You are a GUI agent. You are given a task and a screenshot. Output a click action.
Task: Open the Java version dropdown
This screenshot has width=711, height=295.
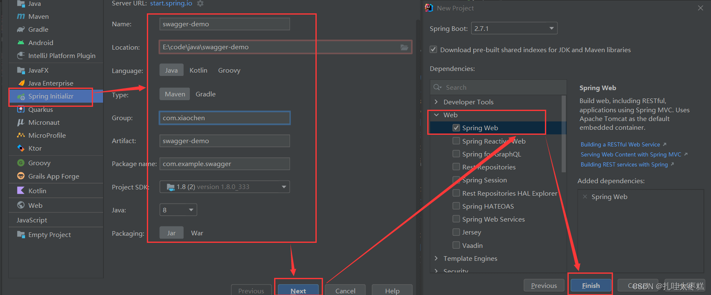coord(178,210)
